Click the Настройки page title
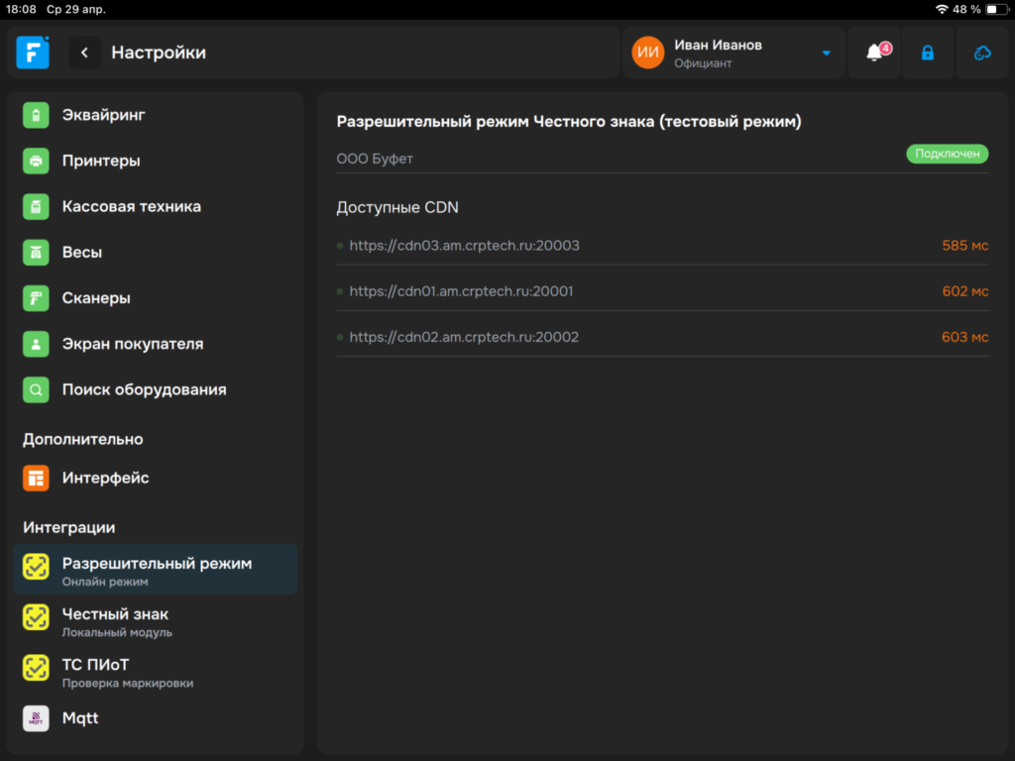 pos(159,53)
